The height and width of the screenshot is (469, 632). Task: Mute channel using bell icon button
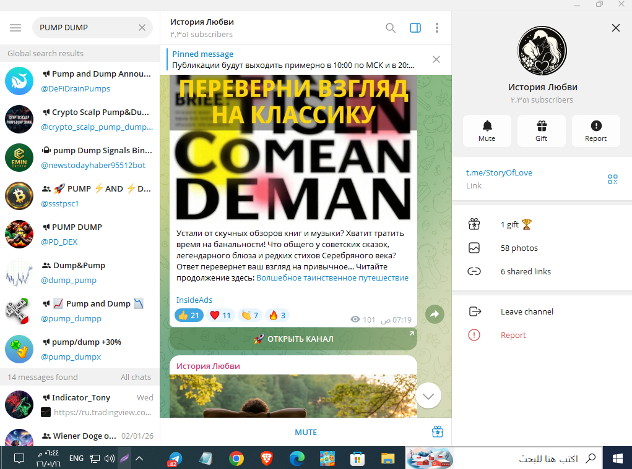(x=487, y=131)
